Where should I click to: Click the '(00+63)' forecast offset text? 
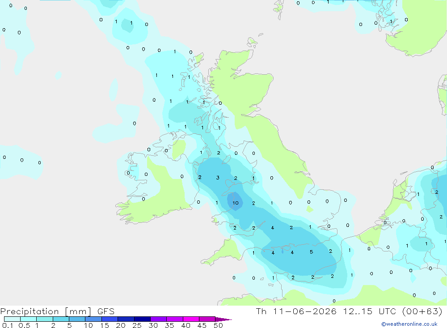coord(422,311)
